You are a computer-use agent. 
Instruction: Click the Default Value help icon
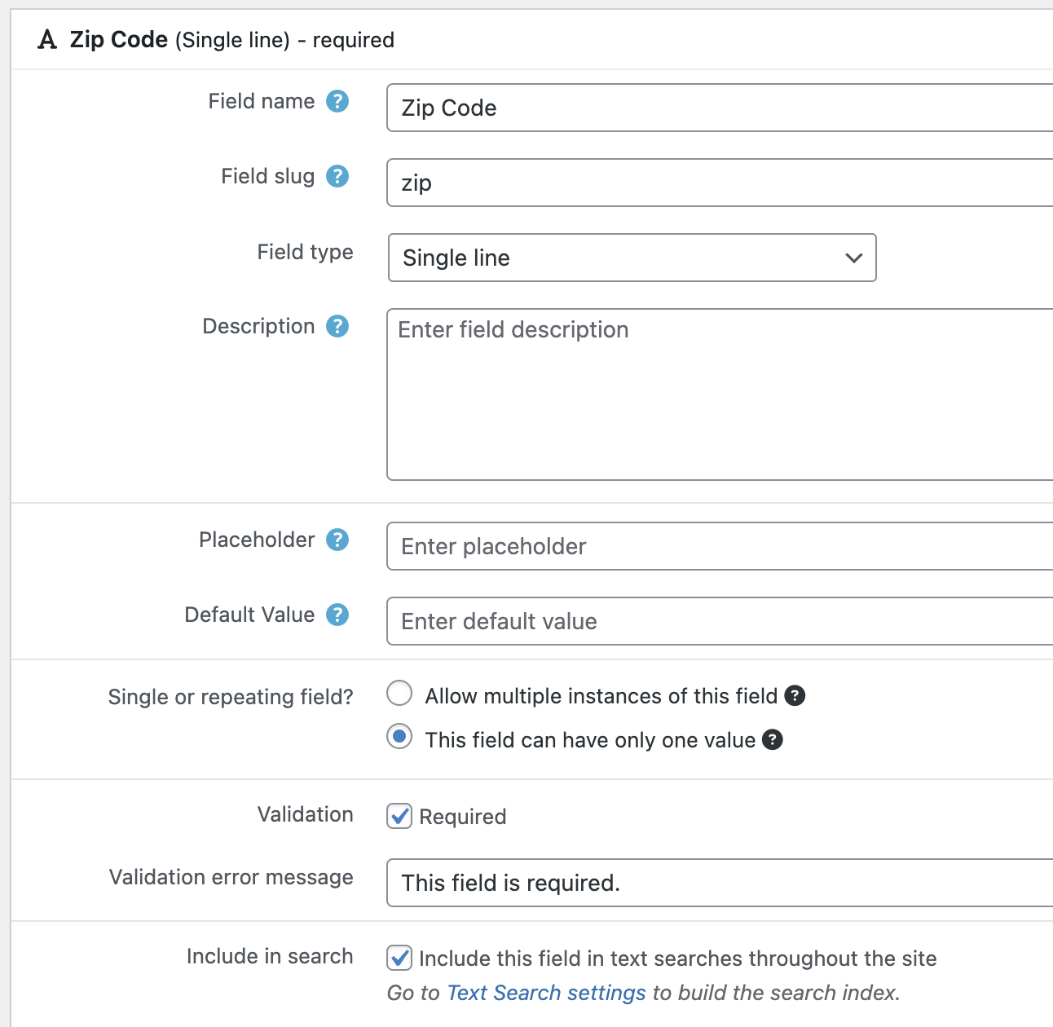point(337,615)
